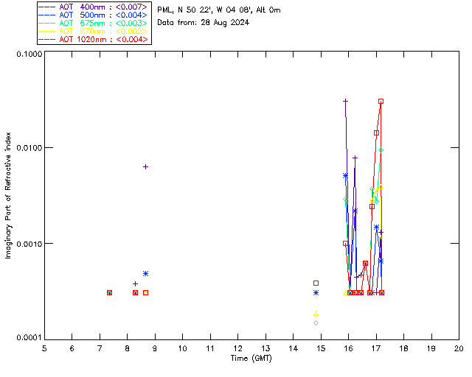Viewport: 472px width, 377px height.
Task: Click the x-axis tick label 16
Action: [349, 348]
